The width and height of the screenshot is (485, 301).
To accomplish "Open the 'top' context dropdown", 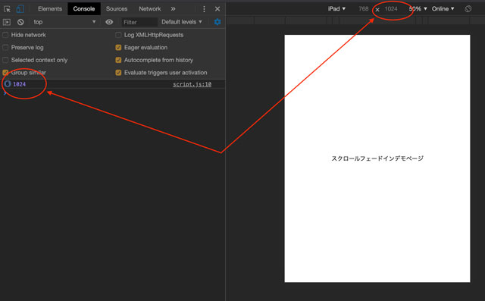I will click(64, 22).
